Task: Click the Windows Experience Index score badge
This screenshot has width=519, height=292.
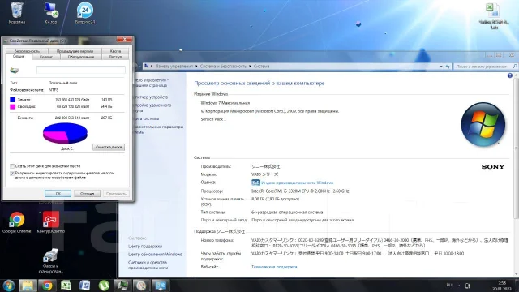Action: click(255, 182)
